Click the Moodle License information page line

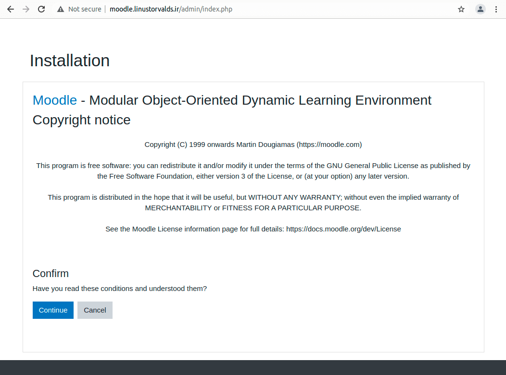coord(253,229)
